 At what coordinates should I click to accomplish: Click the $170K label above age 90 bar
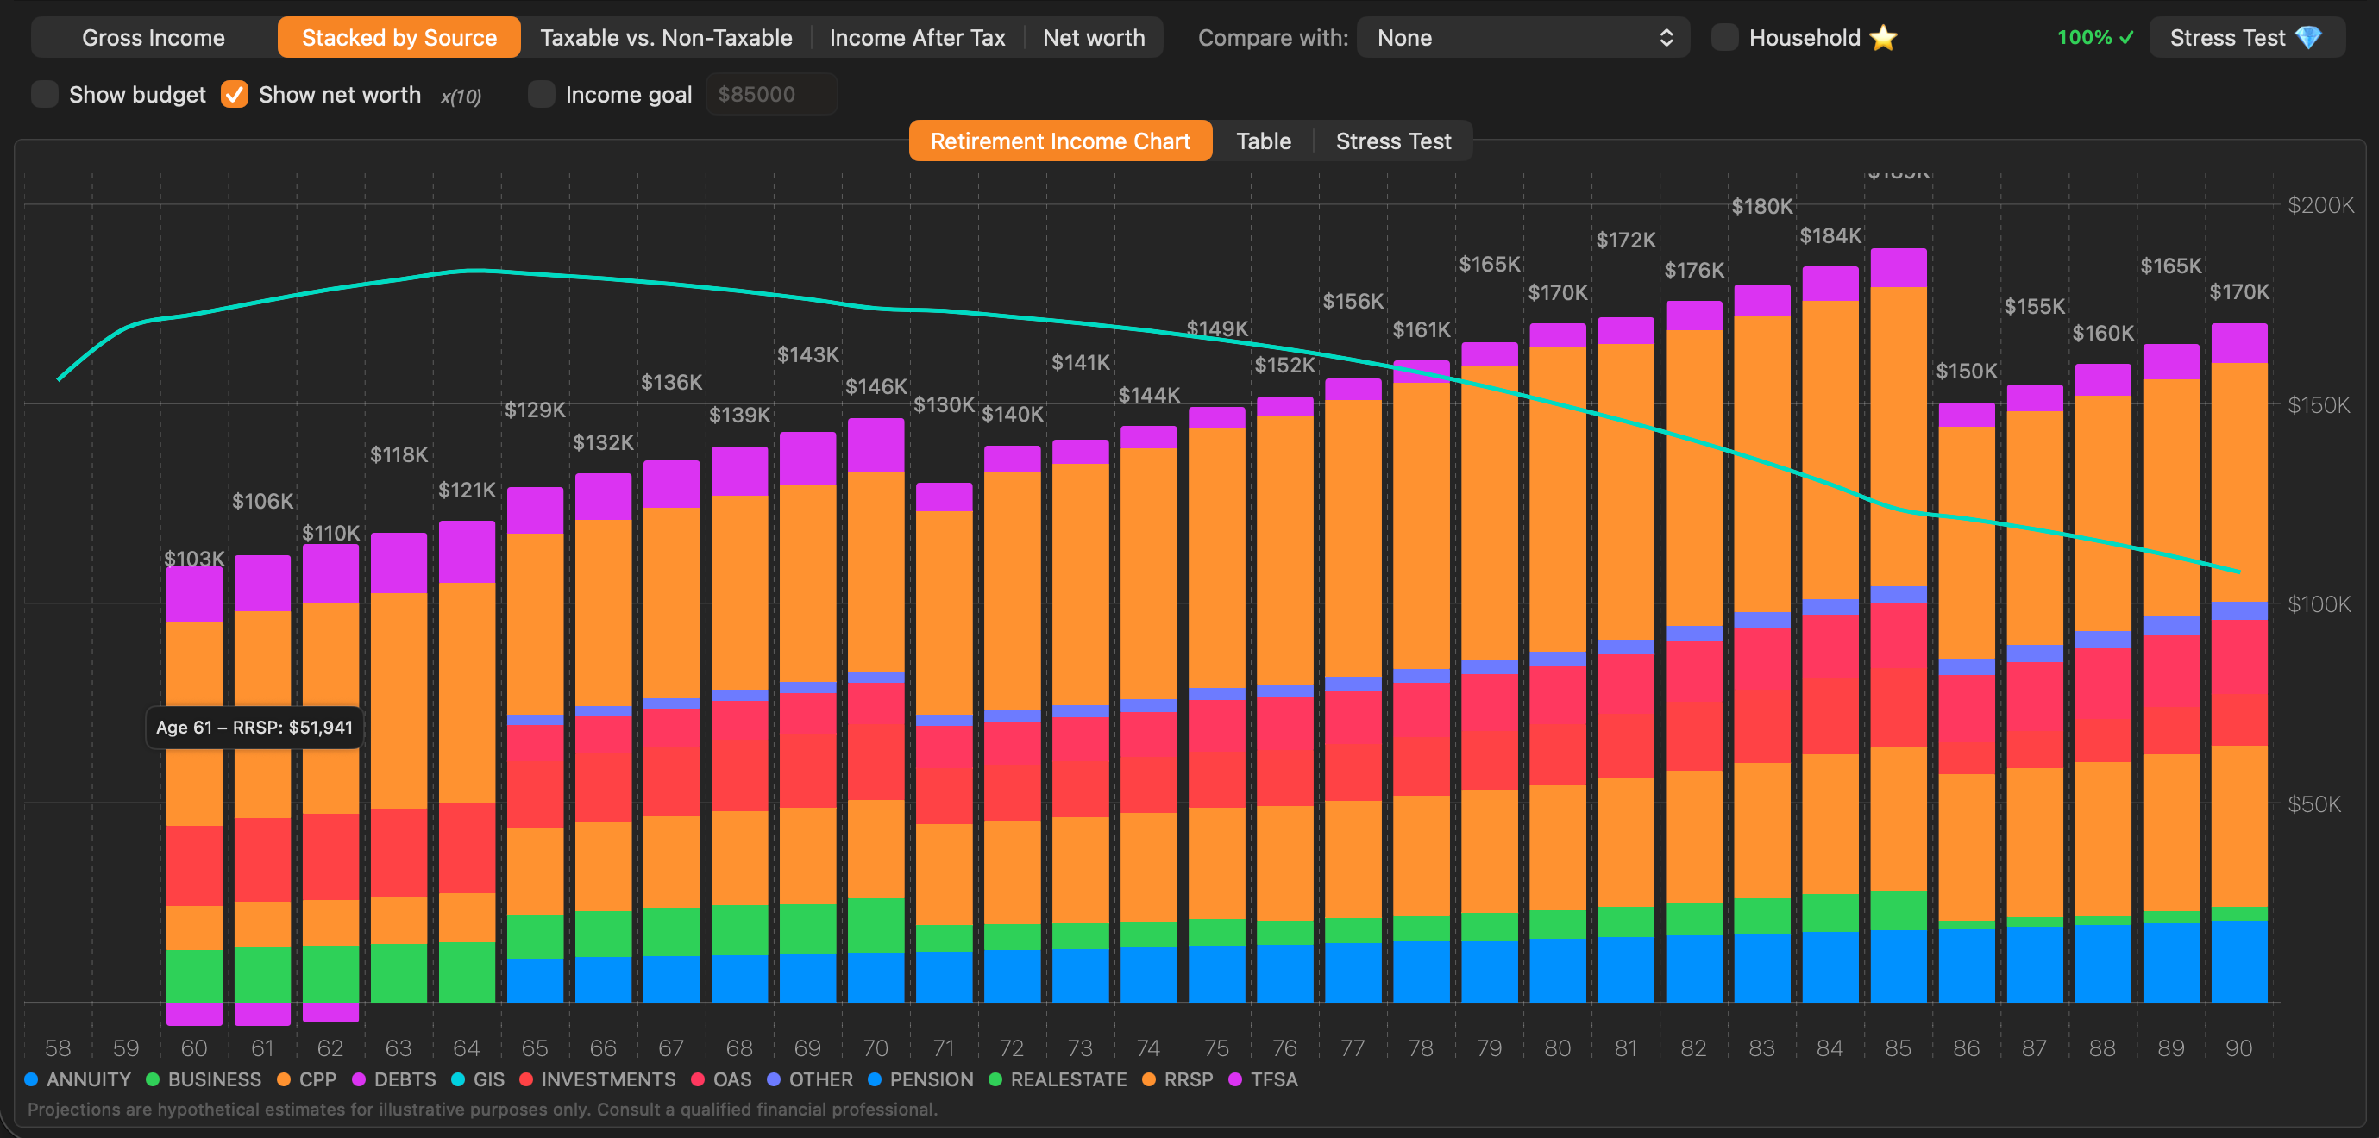(x=2238, y=291)
